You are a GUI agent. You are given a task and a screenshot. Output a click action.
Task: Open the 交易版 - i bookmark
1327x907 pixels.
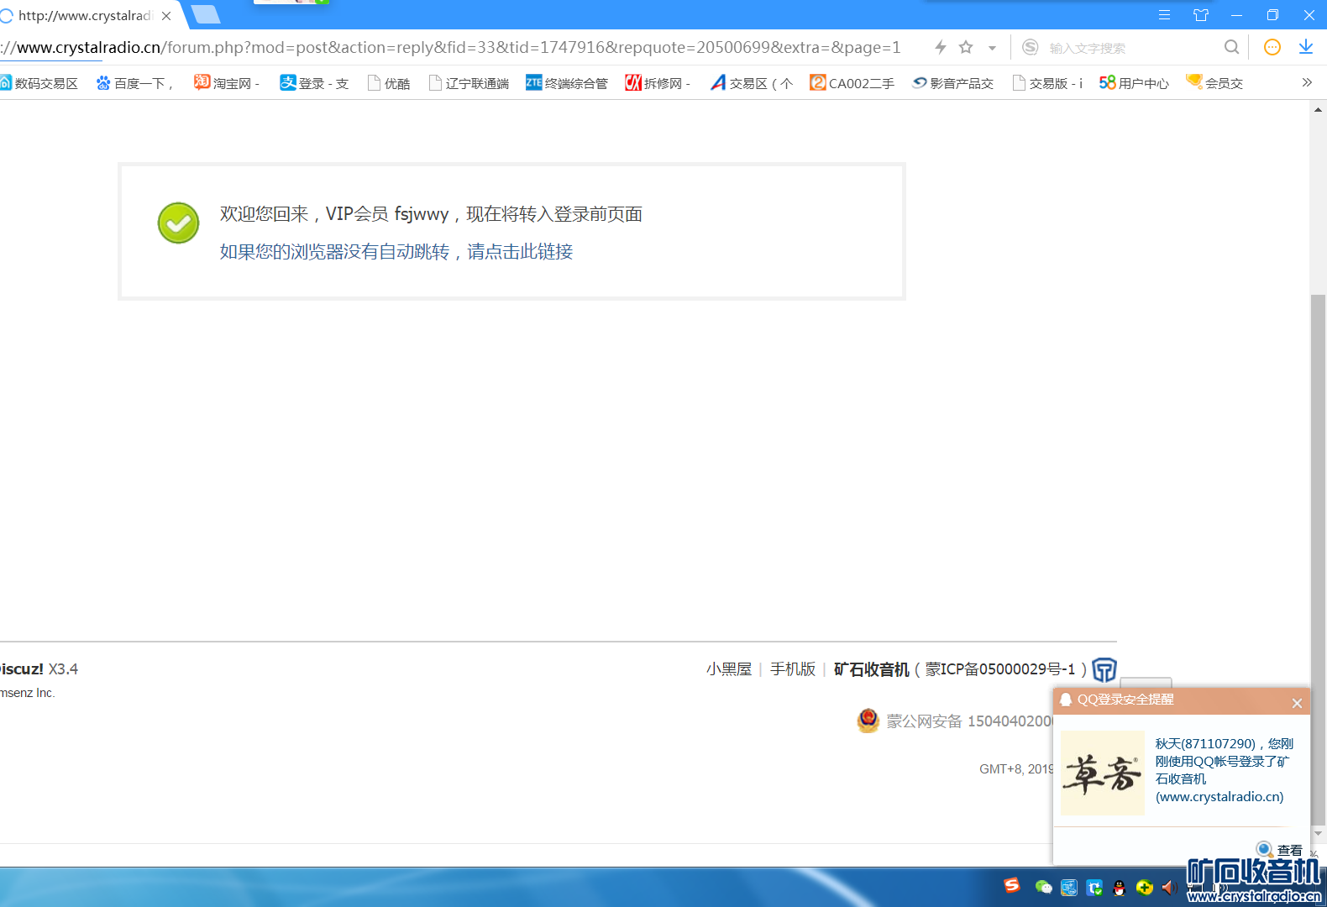pos(1047,83)
